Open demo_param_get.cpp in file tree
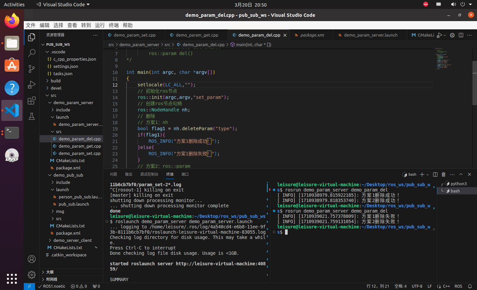The height and width of the screenshot is (290, 477). tap(71, 146)
